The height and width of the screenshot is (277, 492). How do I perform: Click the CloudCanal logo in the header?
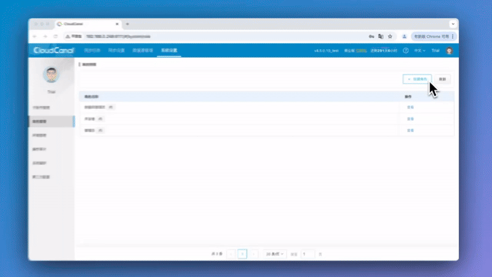pos(54,50)
